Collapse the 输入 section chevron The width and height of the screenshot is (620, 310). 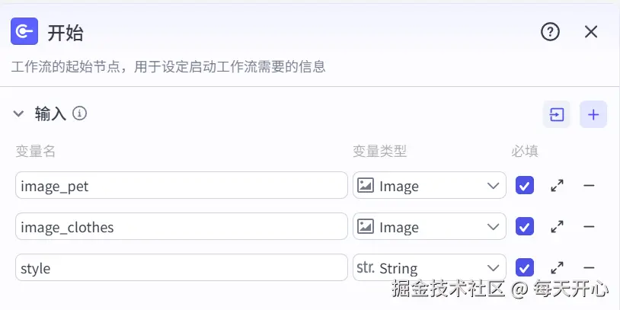19,114
